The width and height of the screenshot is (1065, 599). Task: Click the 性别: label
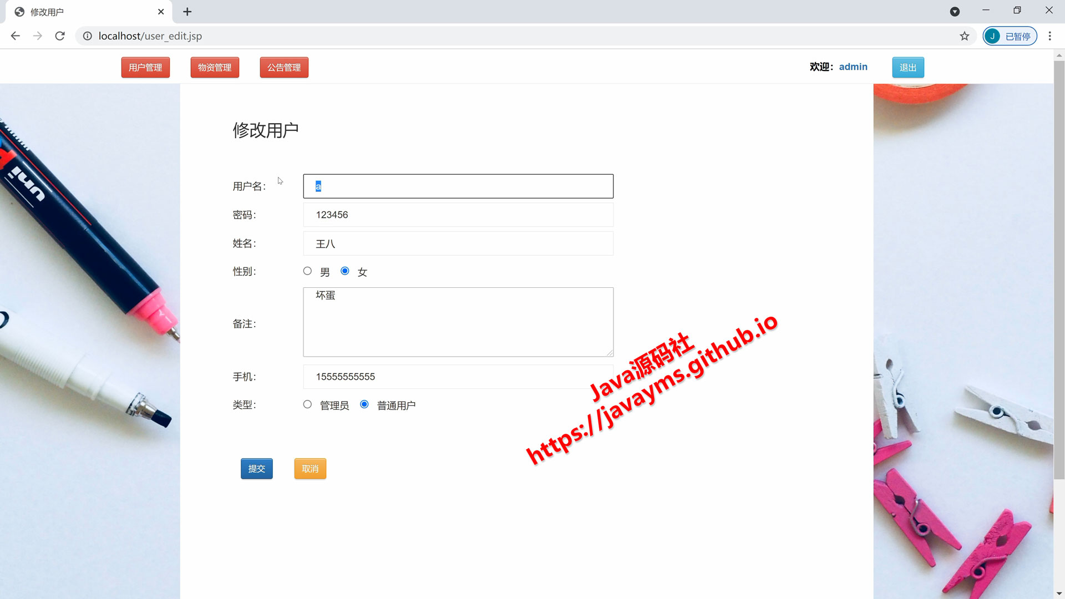[244, 271]
